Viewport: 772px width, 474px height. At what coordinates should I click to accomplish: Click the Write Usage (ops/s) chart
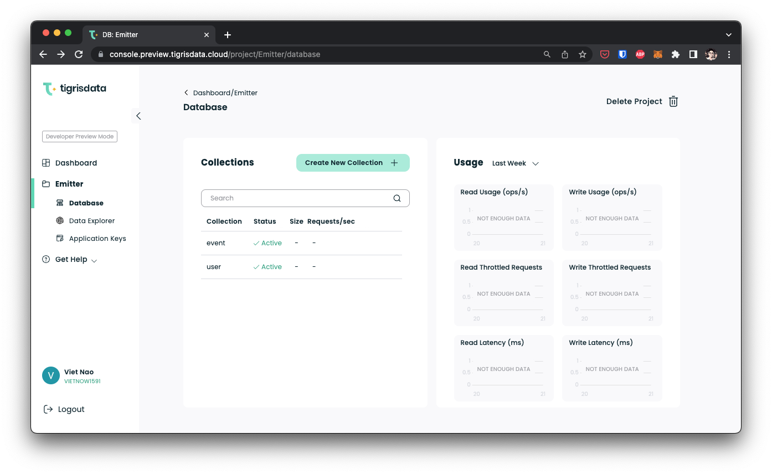pos(612,218)
